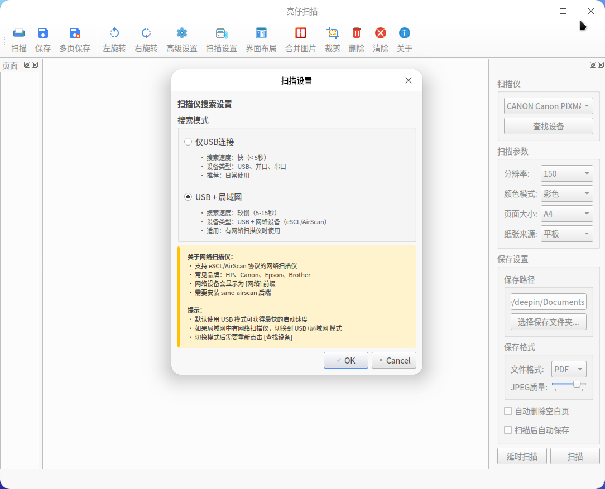The image size is (605, 489).
Task: Open the 关于 info icon
Action: click(405, 33)
